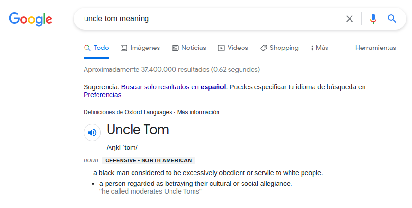
Task: Click the blue magnifying glass search icon
Action: pos(392,19)
